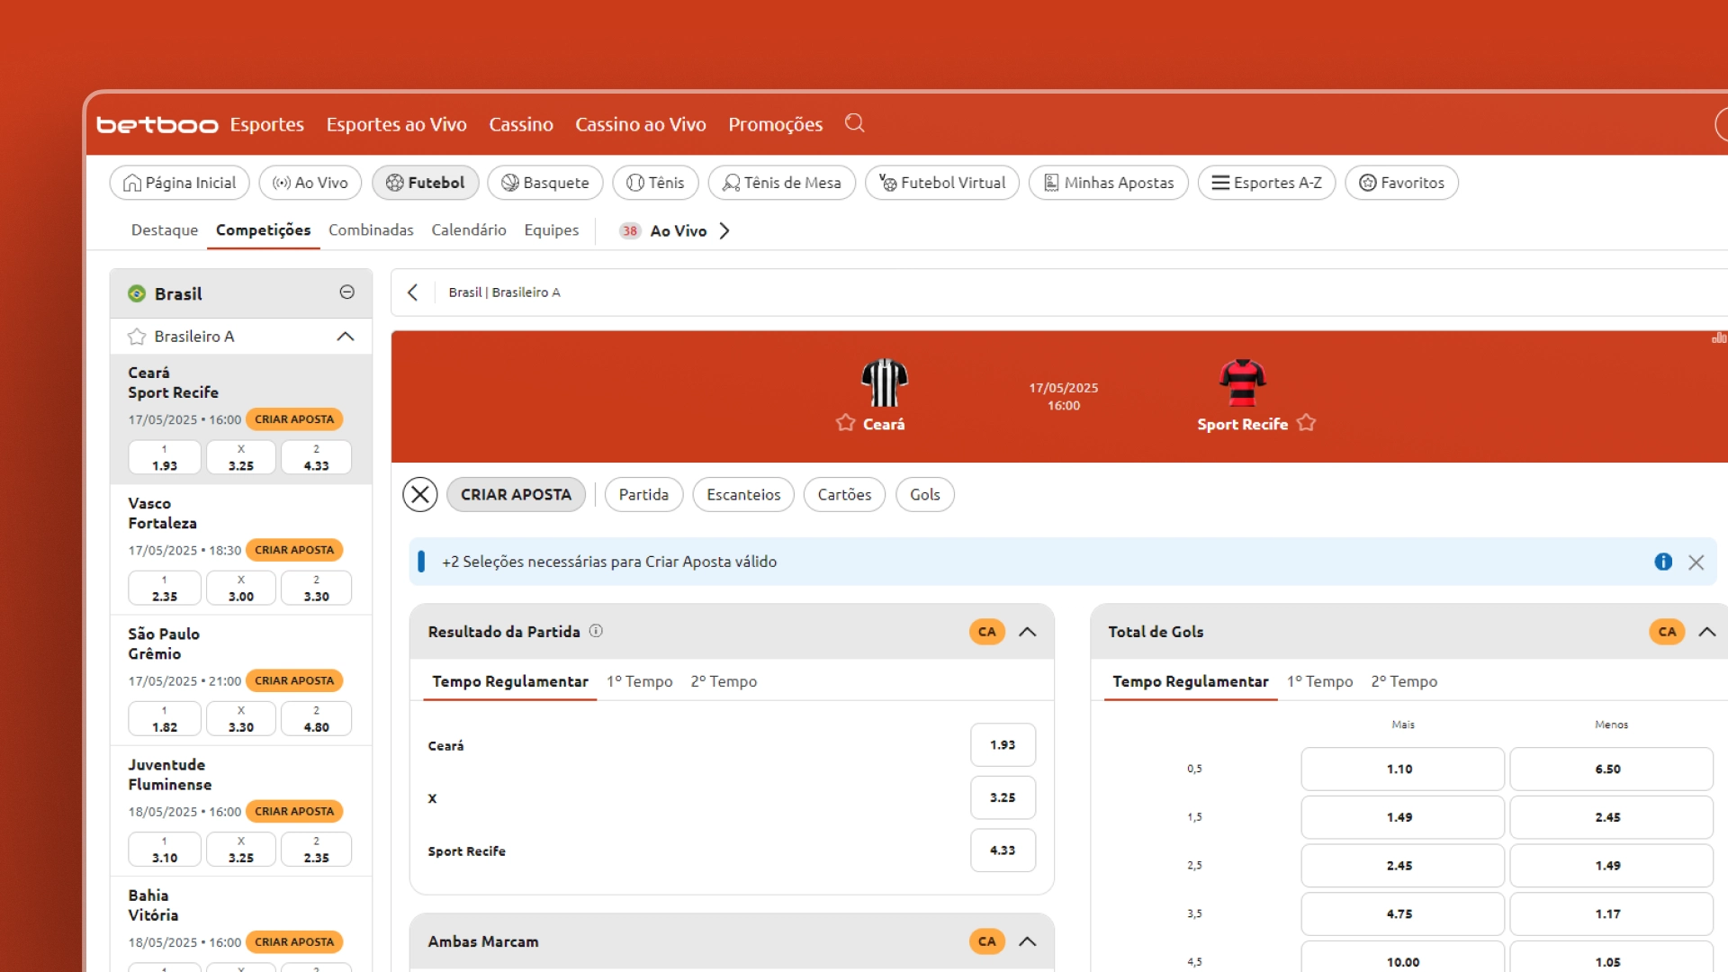This screenshot has width=1728, height=972.
Task: Go to Cassino ao Vivo menu item
Action: coord(641,124)
